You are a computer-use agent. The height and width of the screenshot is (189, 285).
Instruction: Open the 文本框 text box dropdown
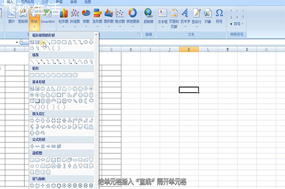tap(163, 27)
